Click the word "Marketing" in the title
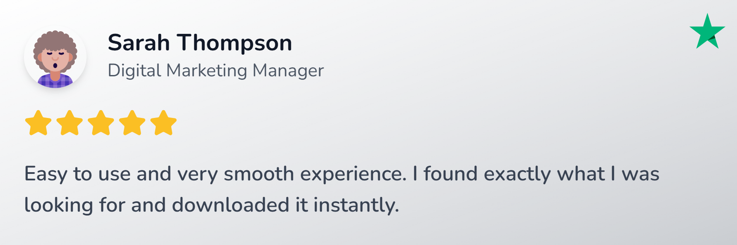This screenshot has height=245, width=737. [x=207, y=71]
